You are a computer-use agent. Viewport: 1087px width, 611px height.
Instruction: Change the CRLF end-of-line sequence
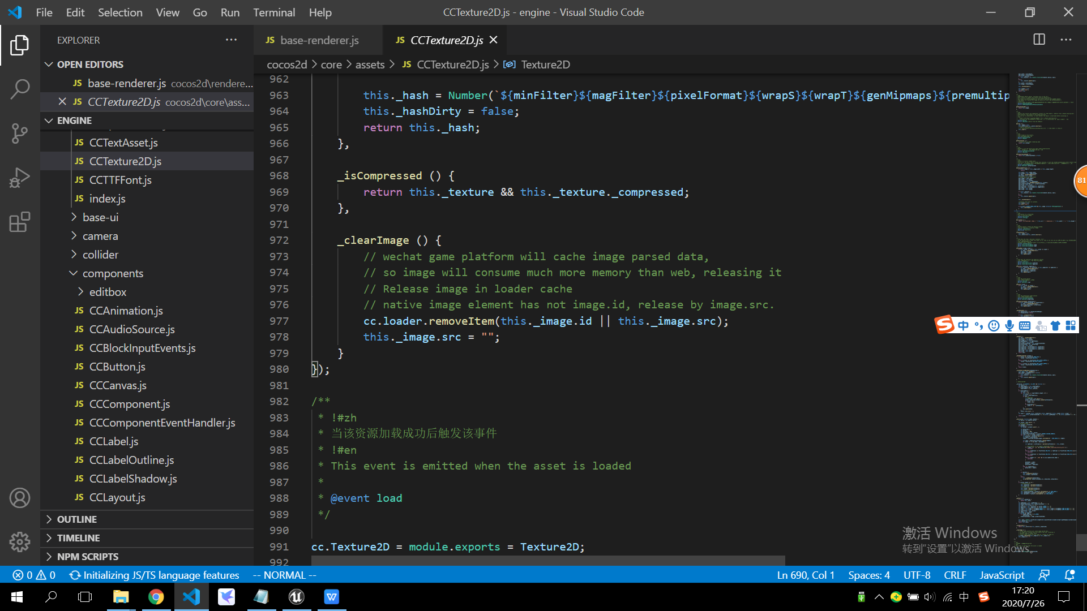955,575
